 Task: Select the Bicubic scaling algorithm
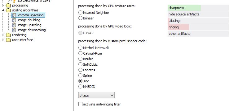click(80, 59)
